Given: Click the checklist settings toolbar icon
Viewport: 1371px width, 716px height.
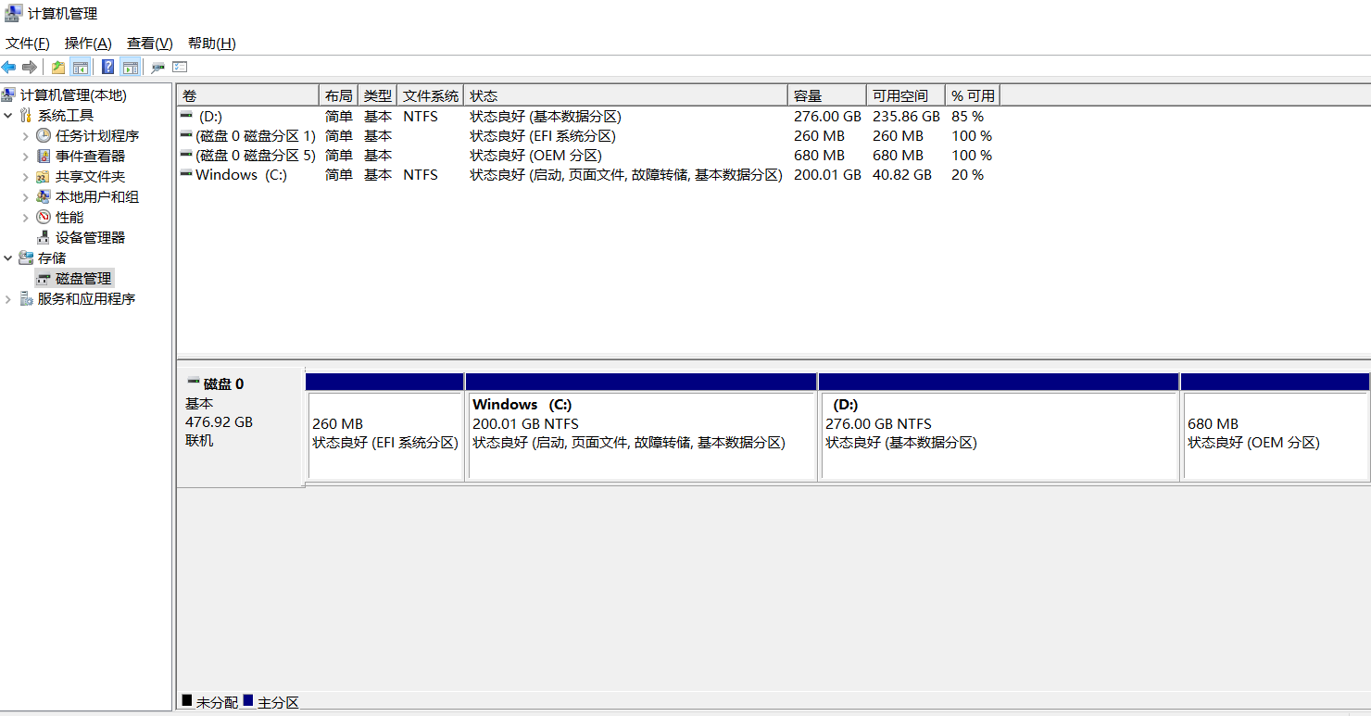Looking at the screenshot, I should click(x=180, y=67).
